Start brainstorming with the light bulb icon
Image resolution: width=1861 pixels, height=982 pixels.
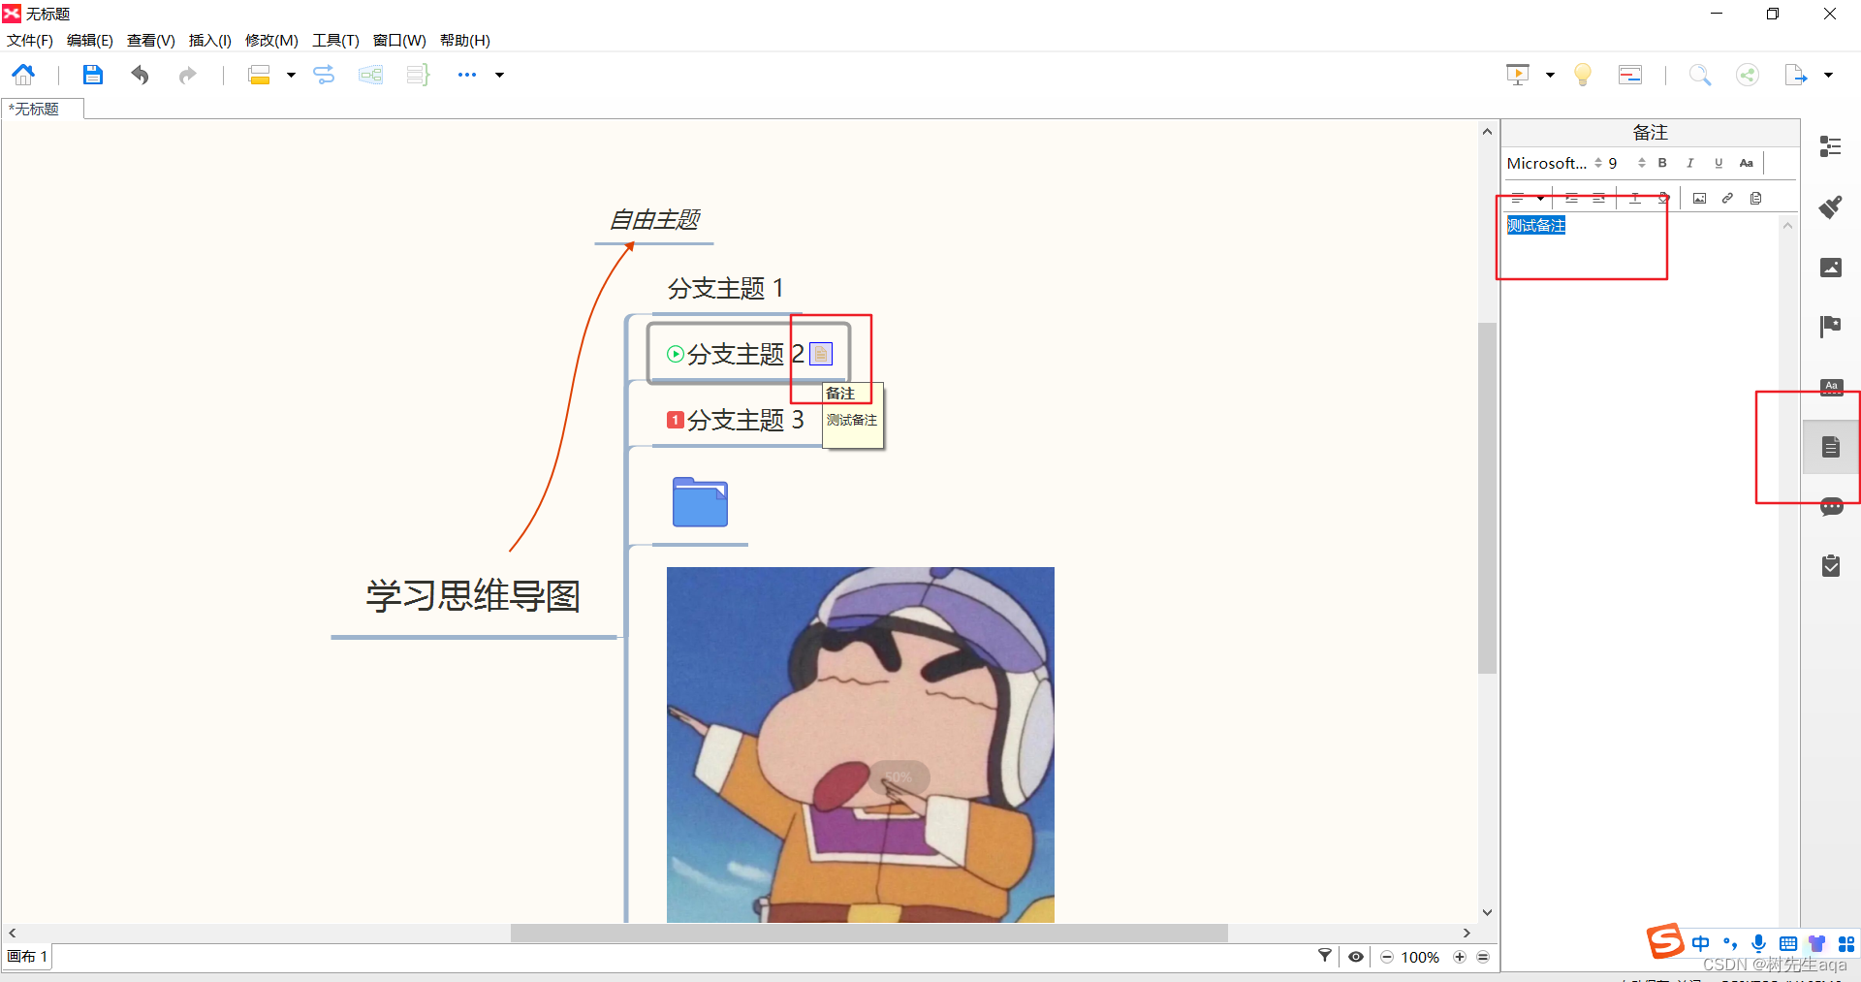[1583, 75]
